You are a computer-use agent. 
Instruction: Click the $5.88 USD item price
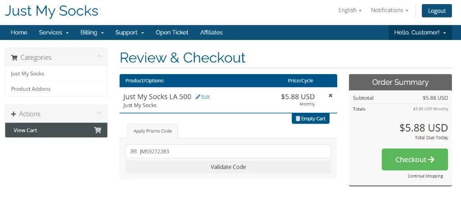[x=298, y=97]
